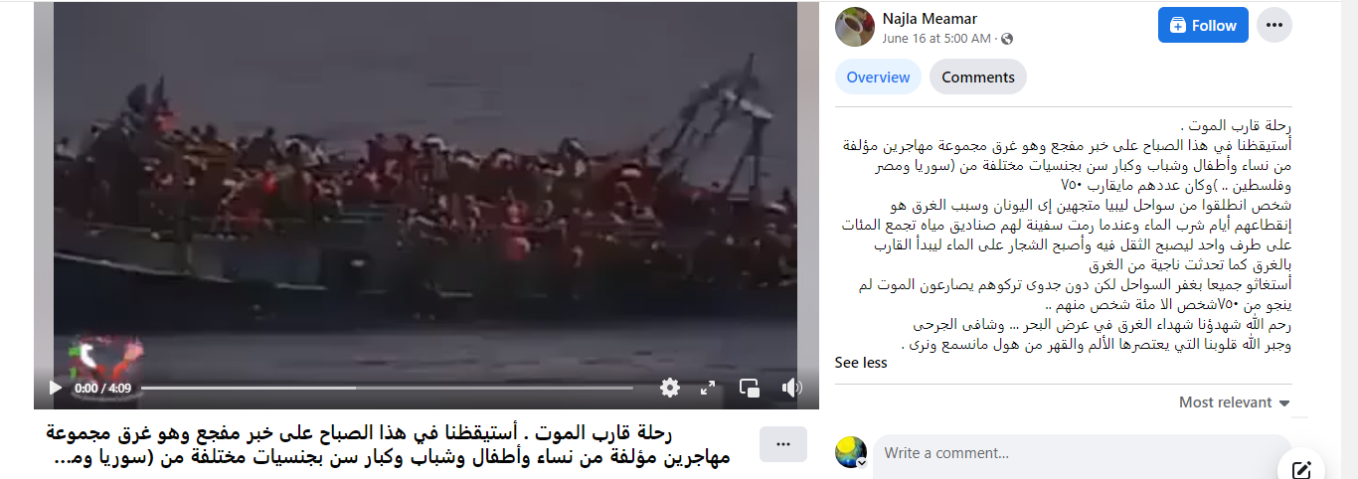Click the compose pencil icon

coord(1301,470)
